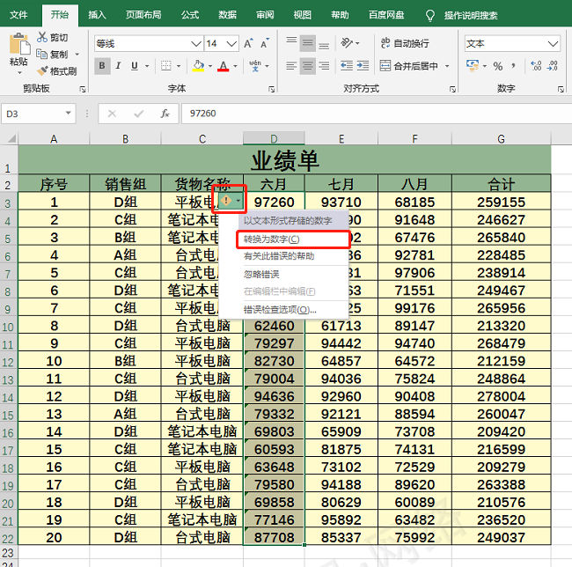
Task: Increase font size with the larger A icon
Action: click(248, 43)
